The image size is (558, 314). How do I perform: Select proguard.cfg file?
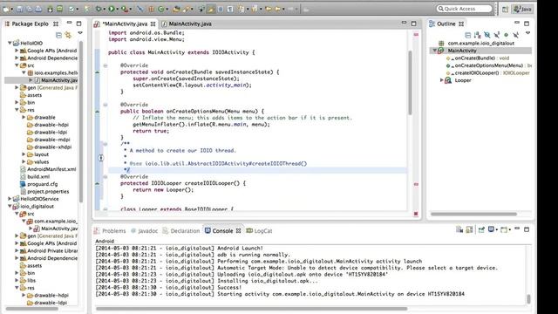point(38,184)
